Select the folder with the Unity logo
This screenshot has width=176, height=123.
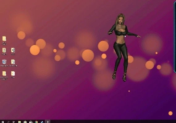click(x=13, y=51)
